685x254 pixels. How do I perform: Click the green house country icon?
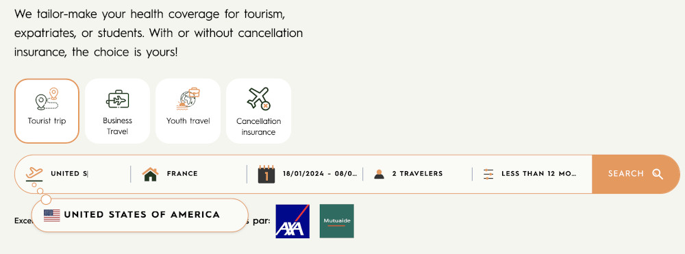point(150,174)
